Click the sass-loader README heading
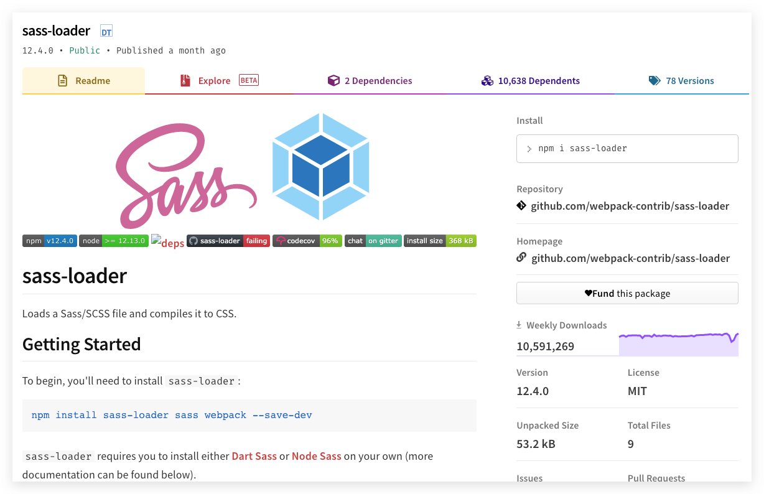Screen dimensions: 764x494 click(75, 276)
